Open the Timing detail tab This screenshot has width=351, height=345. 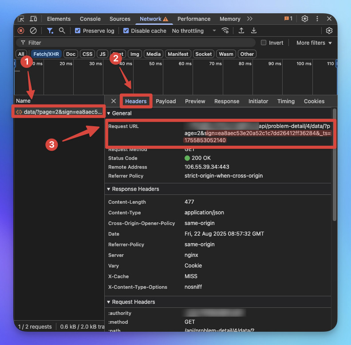pyautogui.click(x=286, y=101)
